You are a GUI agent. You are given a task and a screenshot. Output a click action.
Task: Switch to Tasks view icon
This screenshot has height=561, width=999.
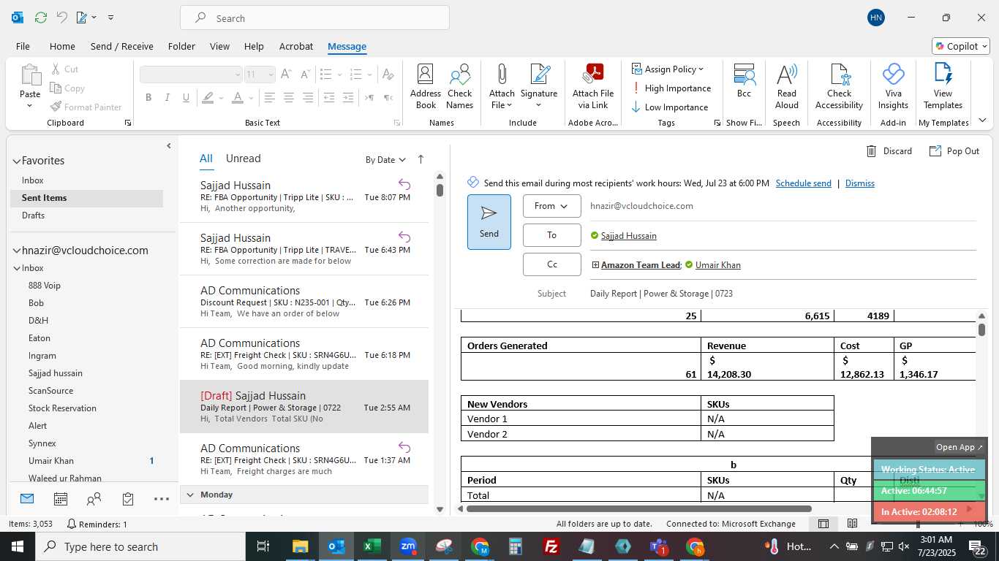point(128,499)
